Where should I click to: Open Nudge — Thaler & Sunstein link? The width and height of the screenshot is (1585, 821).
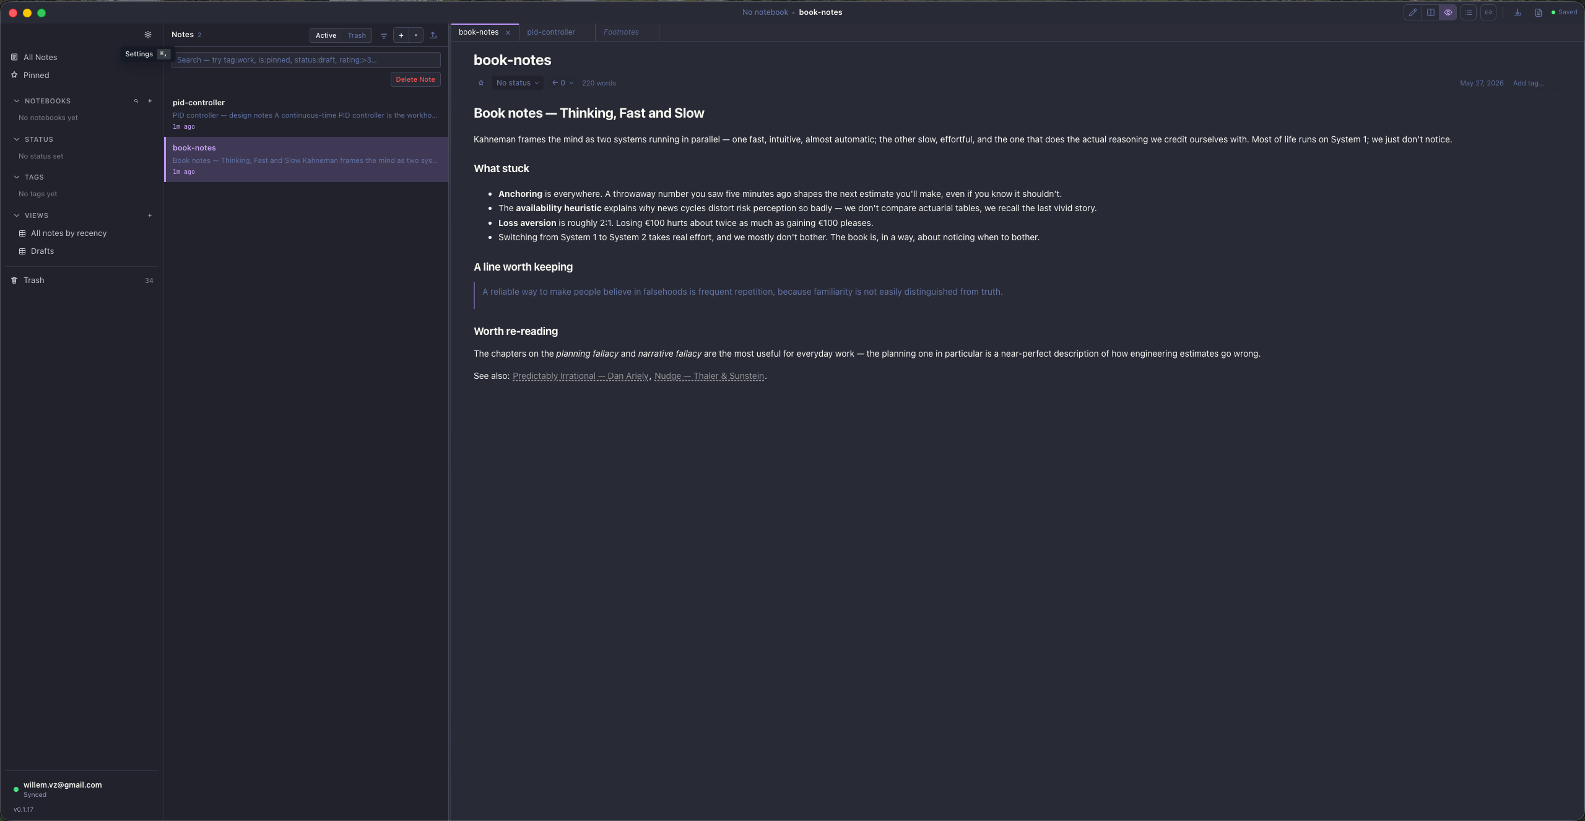point(710,376)
